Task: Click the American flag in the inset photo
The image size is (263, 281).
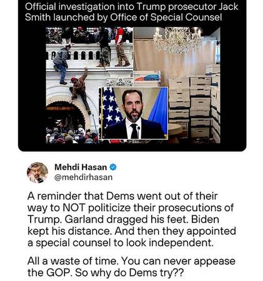Action: pyautogui.click(x=111, y=108)
